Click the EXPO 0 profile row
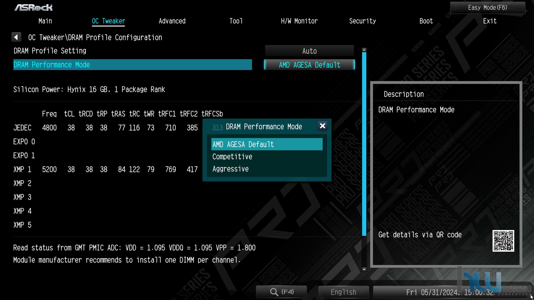 (24, 142)
